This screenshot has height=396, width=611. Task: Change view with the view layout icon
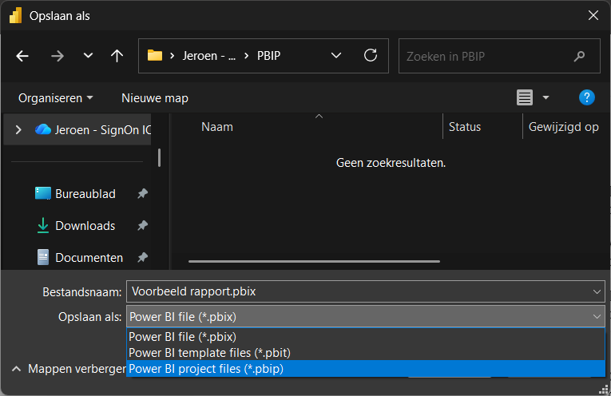525,97
